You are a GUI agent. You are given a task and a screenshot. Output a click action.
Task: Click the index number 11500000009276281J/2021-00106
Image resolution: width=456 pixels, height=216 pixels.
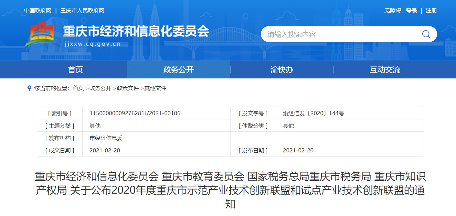135,113
